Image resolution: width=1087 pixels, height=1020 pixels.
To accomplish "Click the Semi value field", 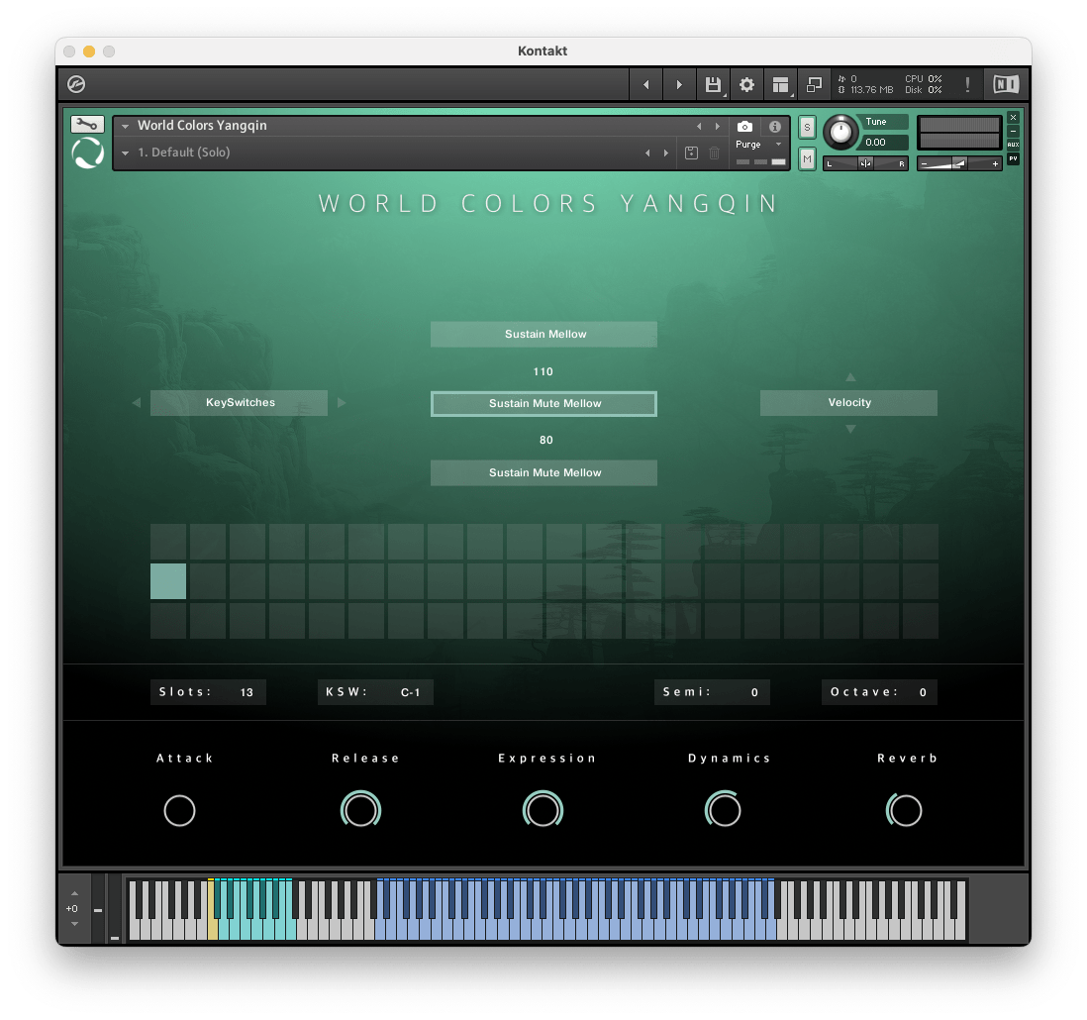I will coord(712,692).
